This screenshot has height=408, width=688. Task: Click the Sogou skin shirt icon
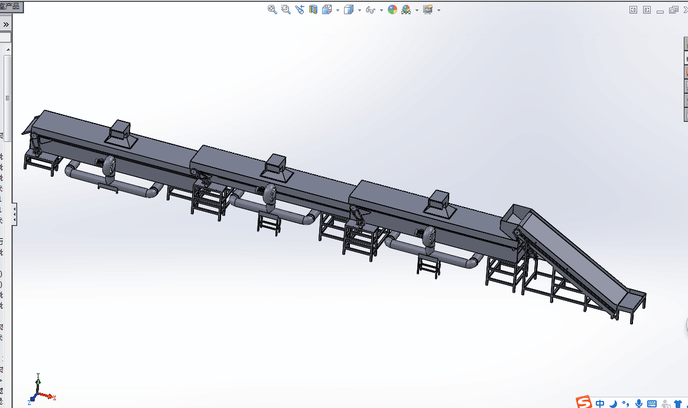click(678, 404)
